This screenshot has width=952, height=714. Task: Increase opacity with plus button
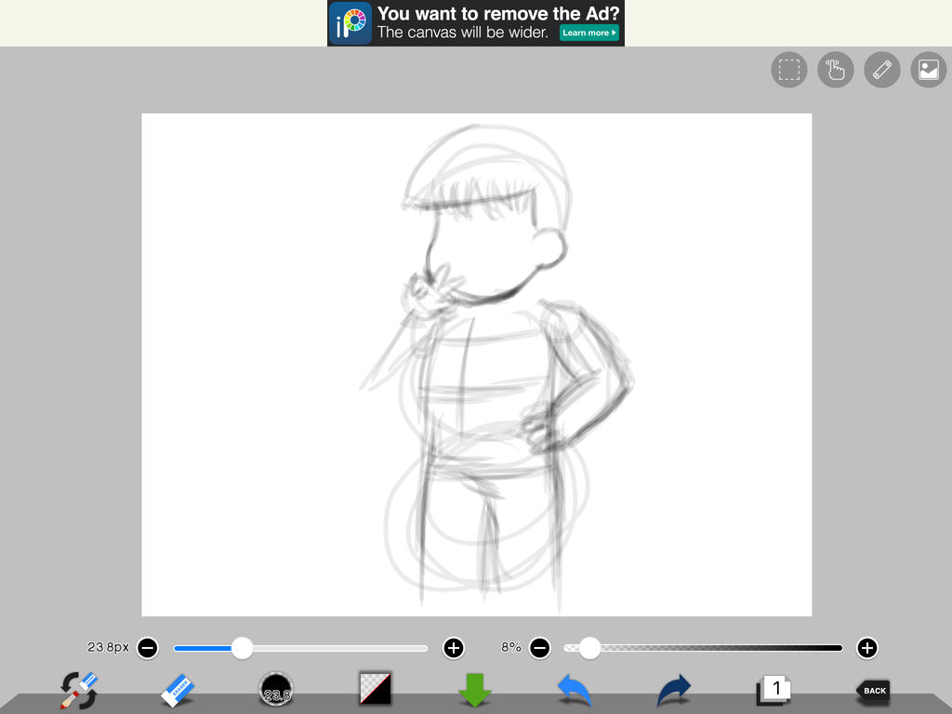[867, 648]
